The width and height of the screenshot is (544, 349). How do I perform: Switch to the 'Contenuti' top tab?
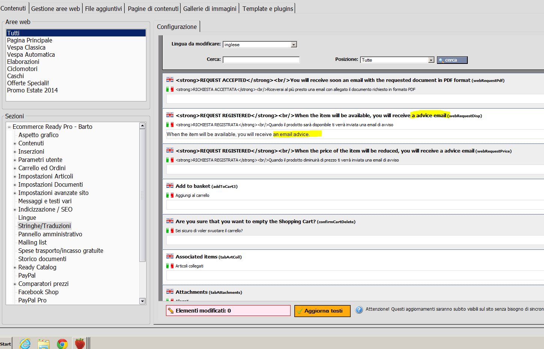(x=13, y=8)
